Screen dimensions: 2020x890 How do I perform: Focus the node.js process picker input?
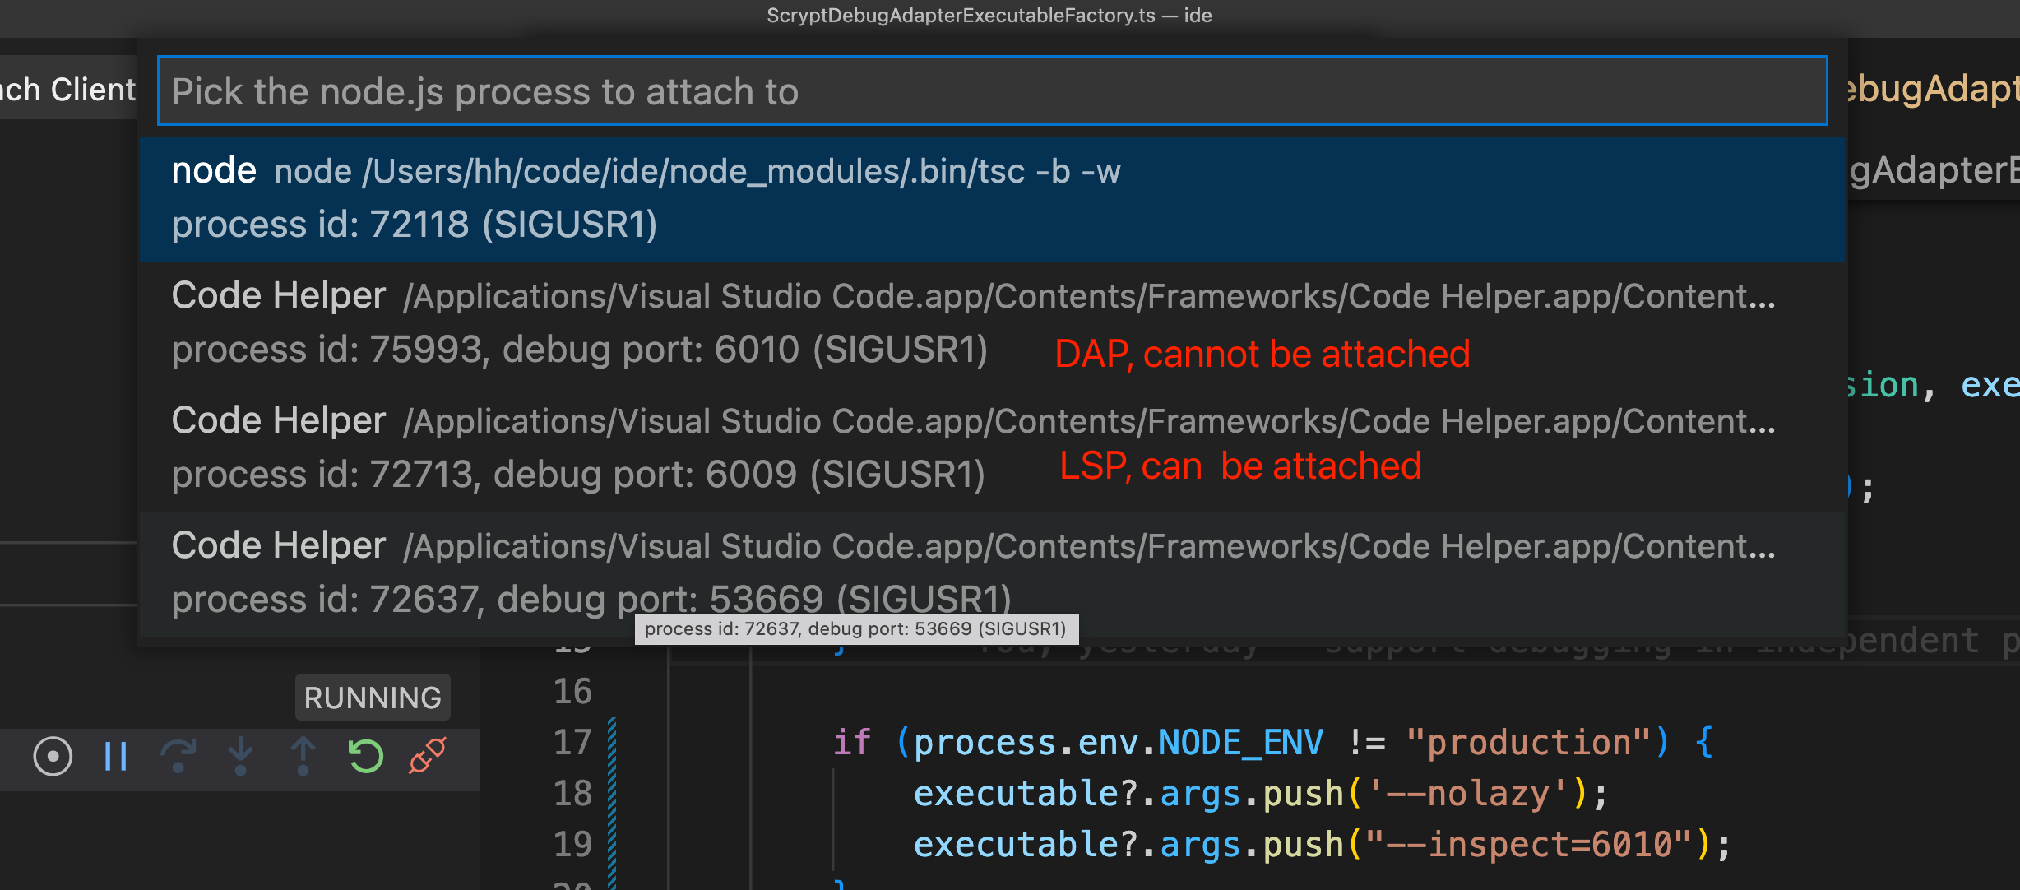987,90
